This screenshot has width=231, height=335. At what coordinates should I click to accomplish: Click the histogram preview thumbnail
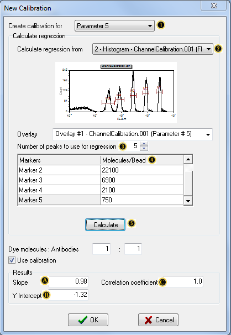click(116, 92)
